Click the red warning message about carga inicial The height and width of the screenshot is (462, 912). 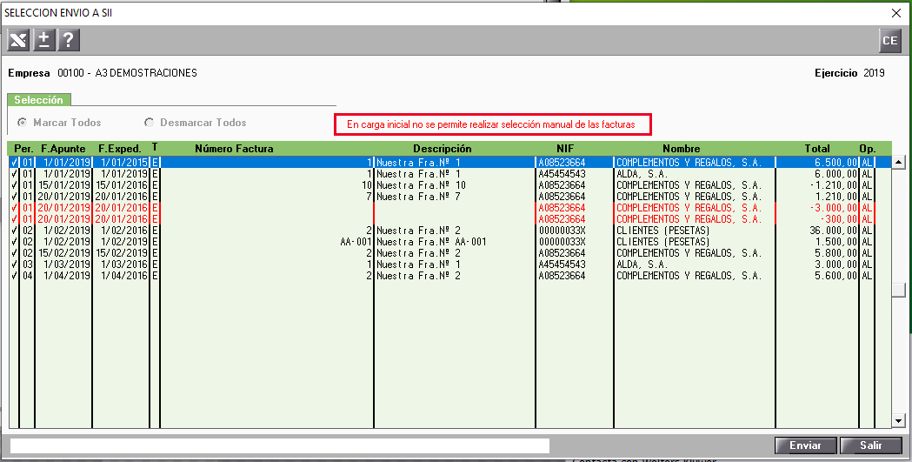pos(493,124)
